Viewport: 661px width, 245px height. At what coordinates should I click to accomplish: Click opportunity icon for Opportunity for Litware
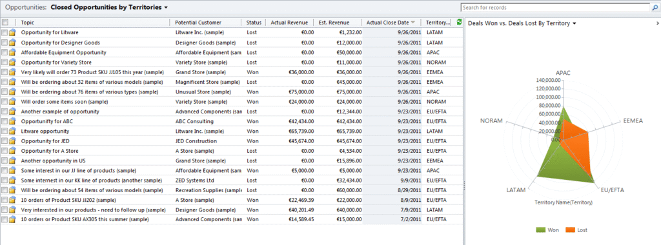coord(12,32)
